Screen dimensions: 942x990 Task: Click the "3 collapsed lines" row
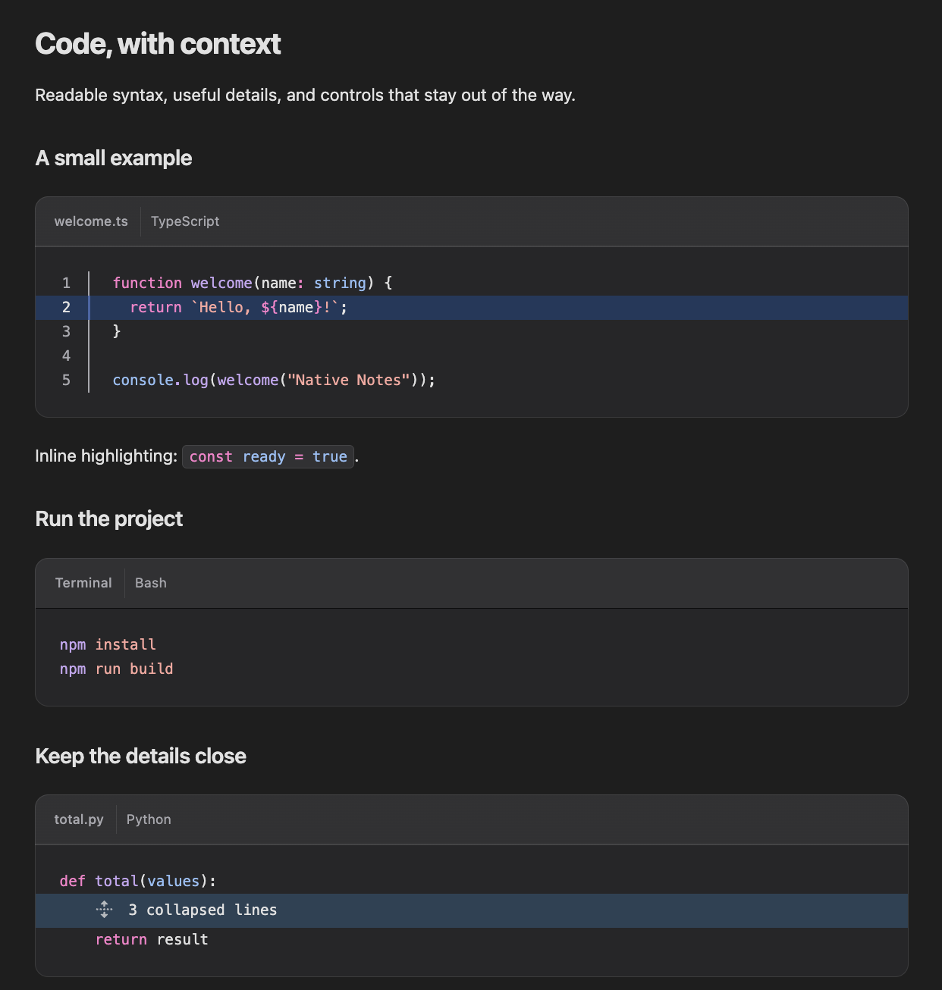[472, 910]
